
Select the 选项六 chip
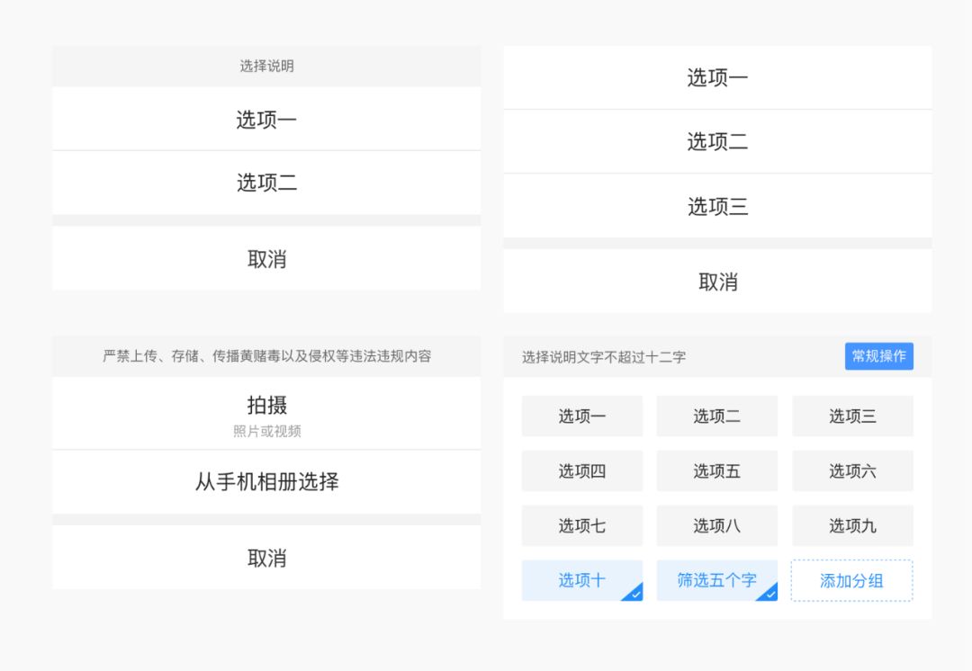click(x=852, y=471)
